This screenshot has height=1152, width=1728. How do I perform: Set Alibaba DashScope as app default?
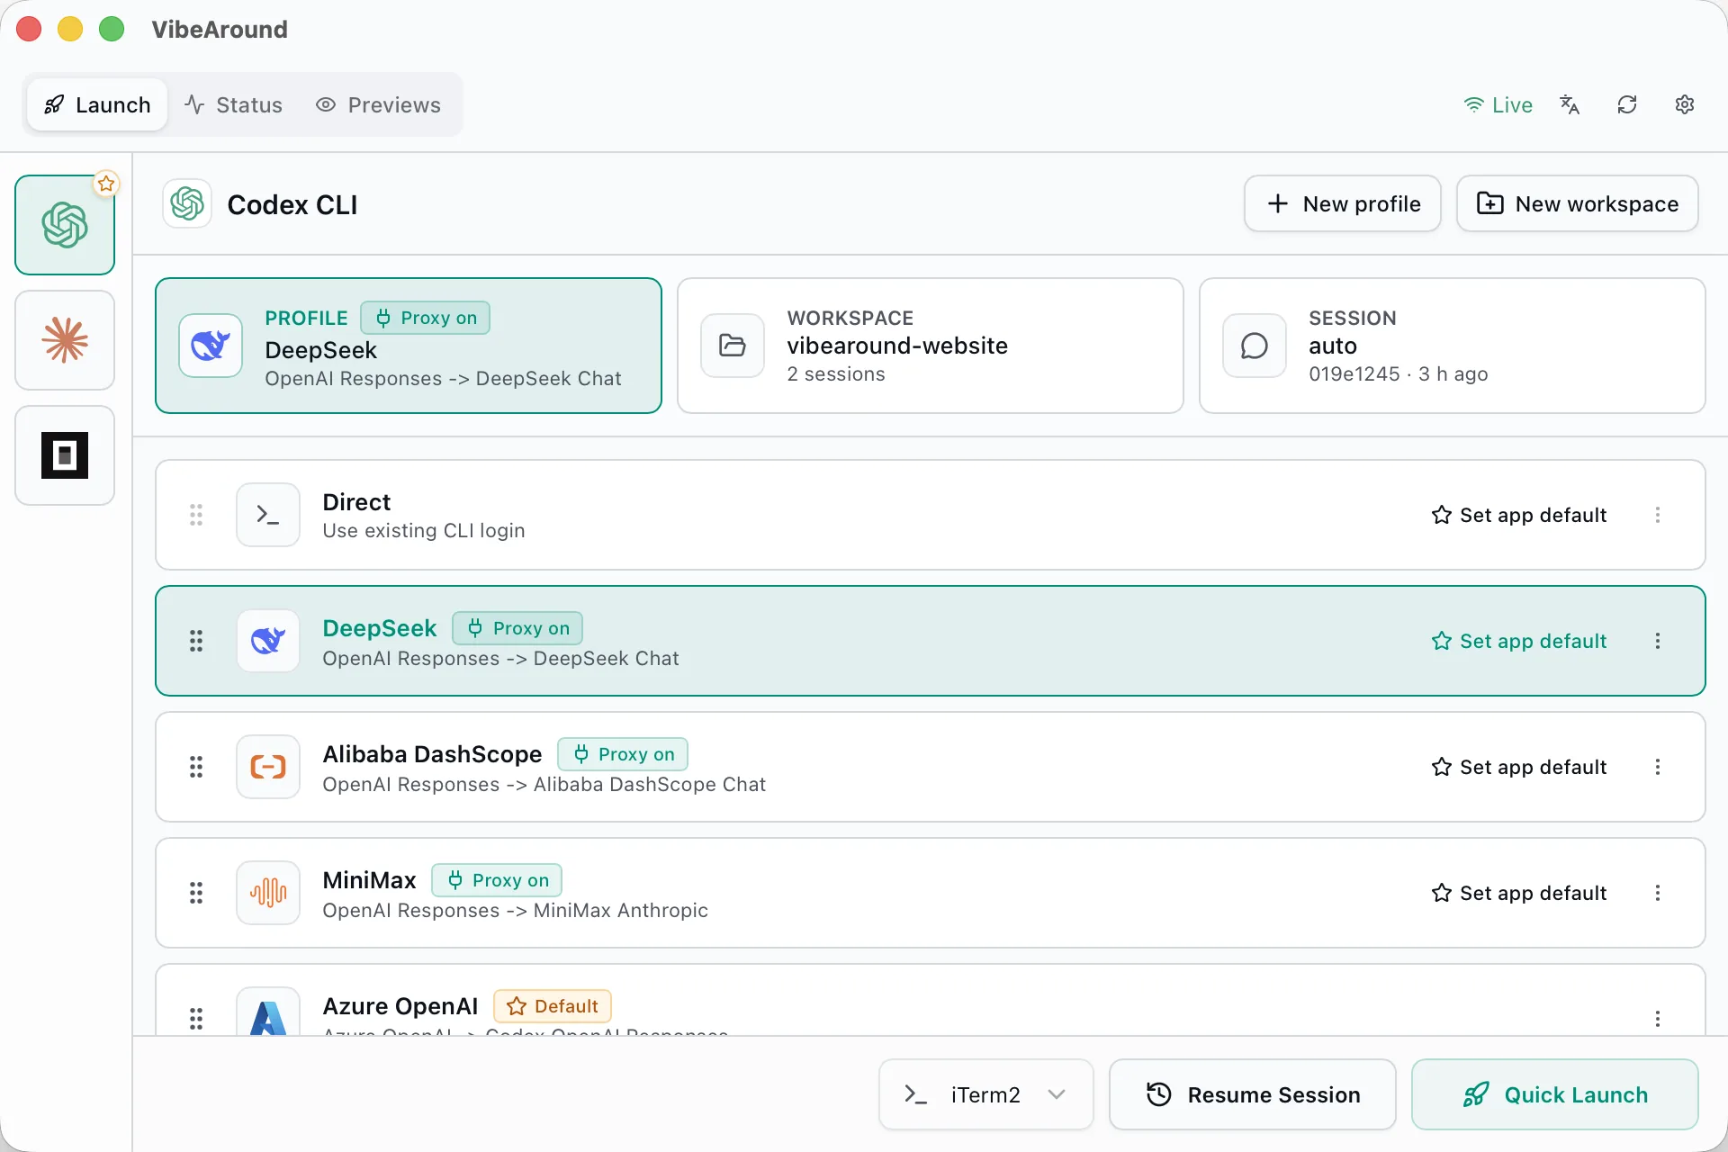coord(1519,767)
